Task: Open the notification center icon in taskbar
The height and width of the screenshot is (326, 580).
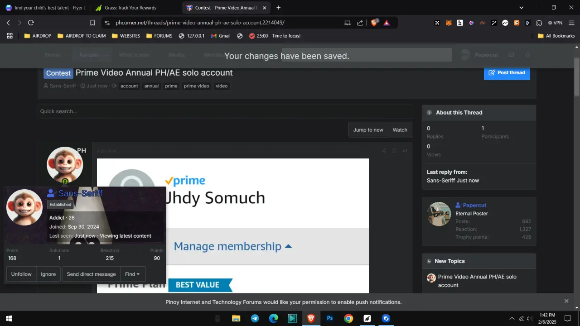Action: [x=567, y=318]
